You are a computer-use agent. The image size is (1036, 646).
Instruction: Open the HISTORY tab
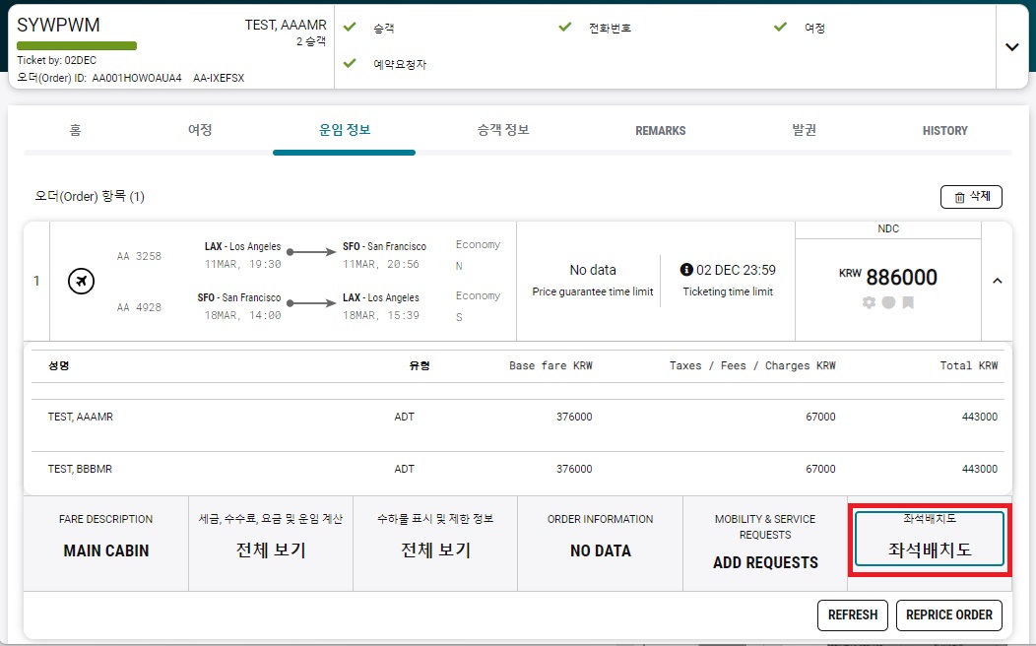(x=944, y=131)
